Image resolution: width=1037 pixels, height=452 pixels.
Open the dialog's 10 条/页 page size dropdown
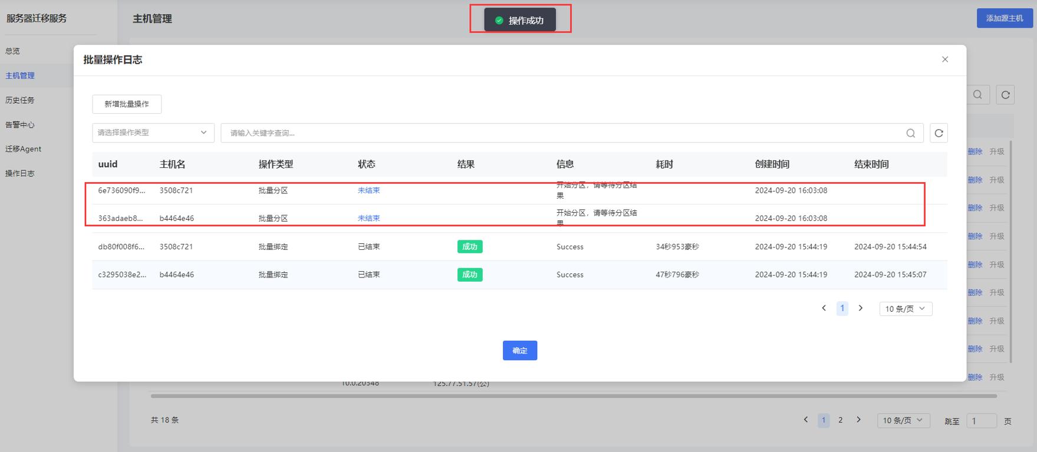[906, 309]
